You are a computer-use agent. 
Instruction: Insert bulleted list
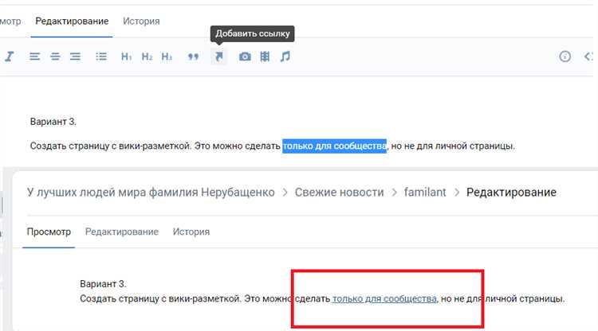tap(101, 56)
